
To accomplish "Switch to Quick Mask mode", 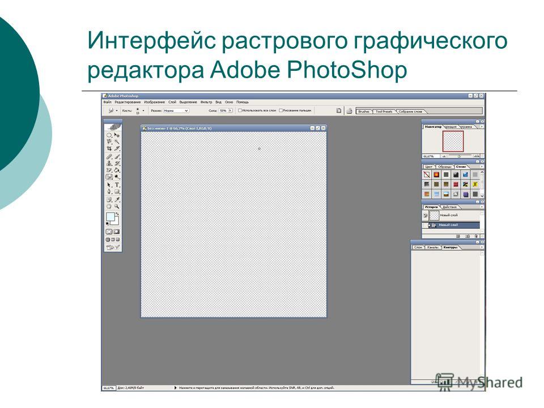I will 117,231.
